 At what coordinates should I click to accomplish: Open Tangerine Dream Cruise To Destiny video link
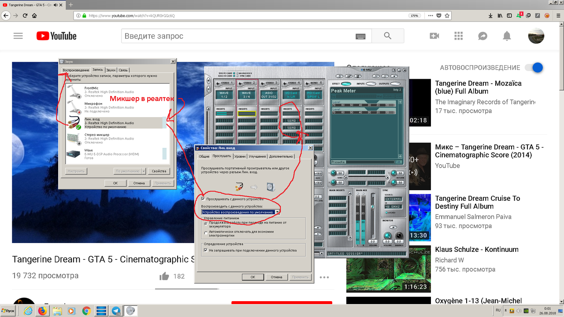(478, 202)
